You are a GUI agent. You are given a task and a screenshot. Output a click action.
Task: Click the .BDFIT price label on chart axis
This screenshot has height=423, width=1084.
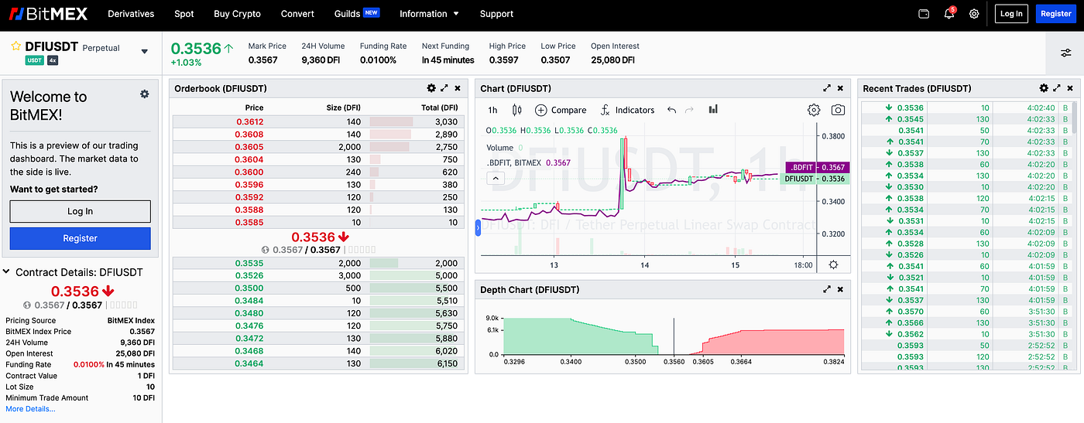pos(817,167)
